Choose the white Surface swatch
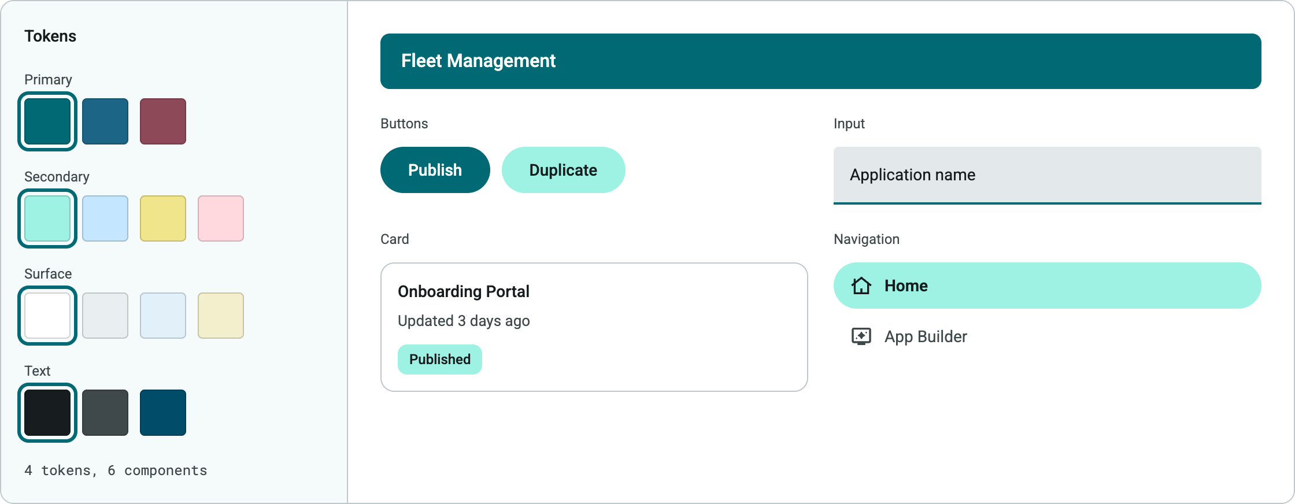Screen dimensions: 1295x504 47,316
